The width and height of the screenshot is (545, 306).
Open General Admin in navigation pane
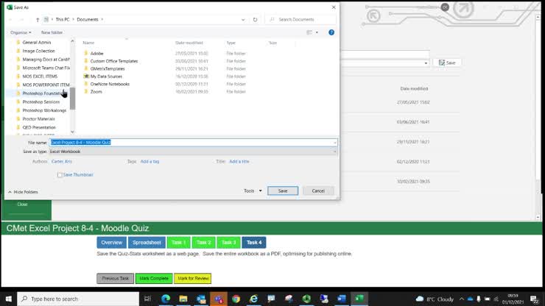pyautogui.click(x=37, y=43)
